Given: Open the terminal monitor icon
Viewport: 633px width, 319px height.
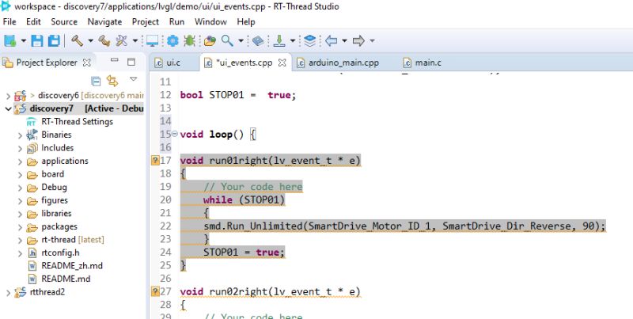Looking at the screenshot, I should tap(152, 40).
